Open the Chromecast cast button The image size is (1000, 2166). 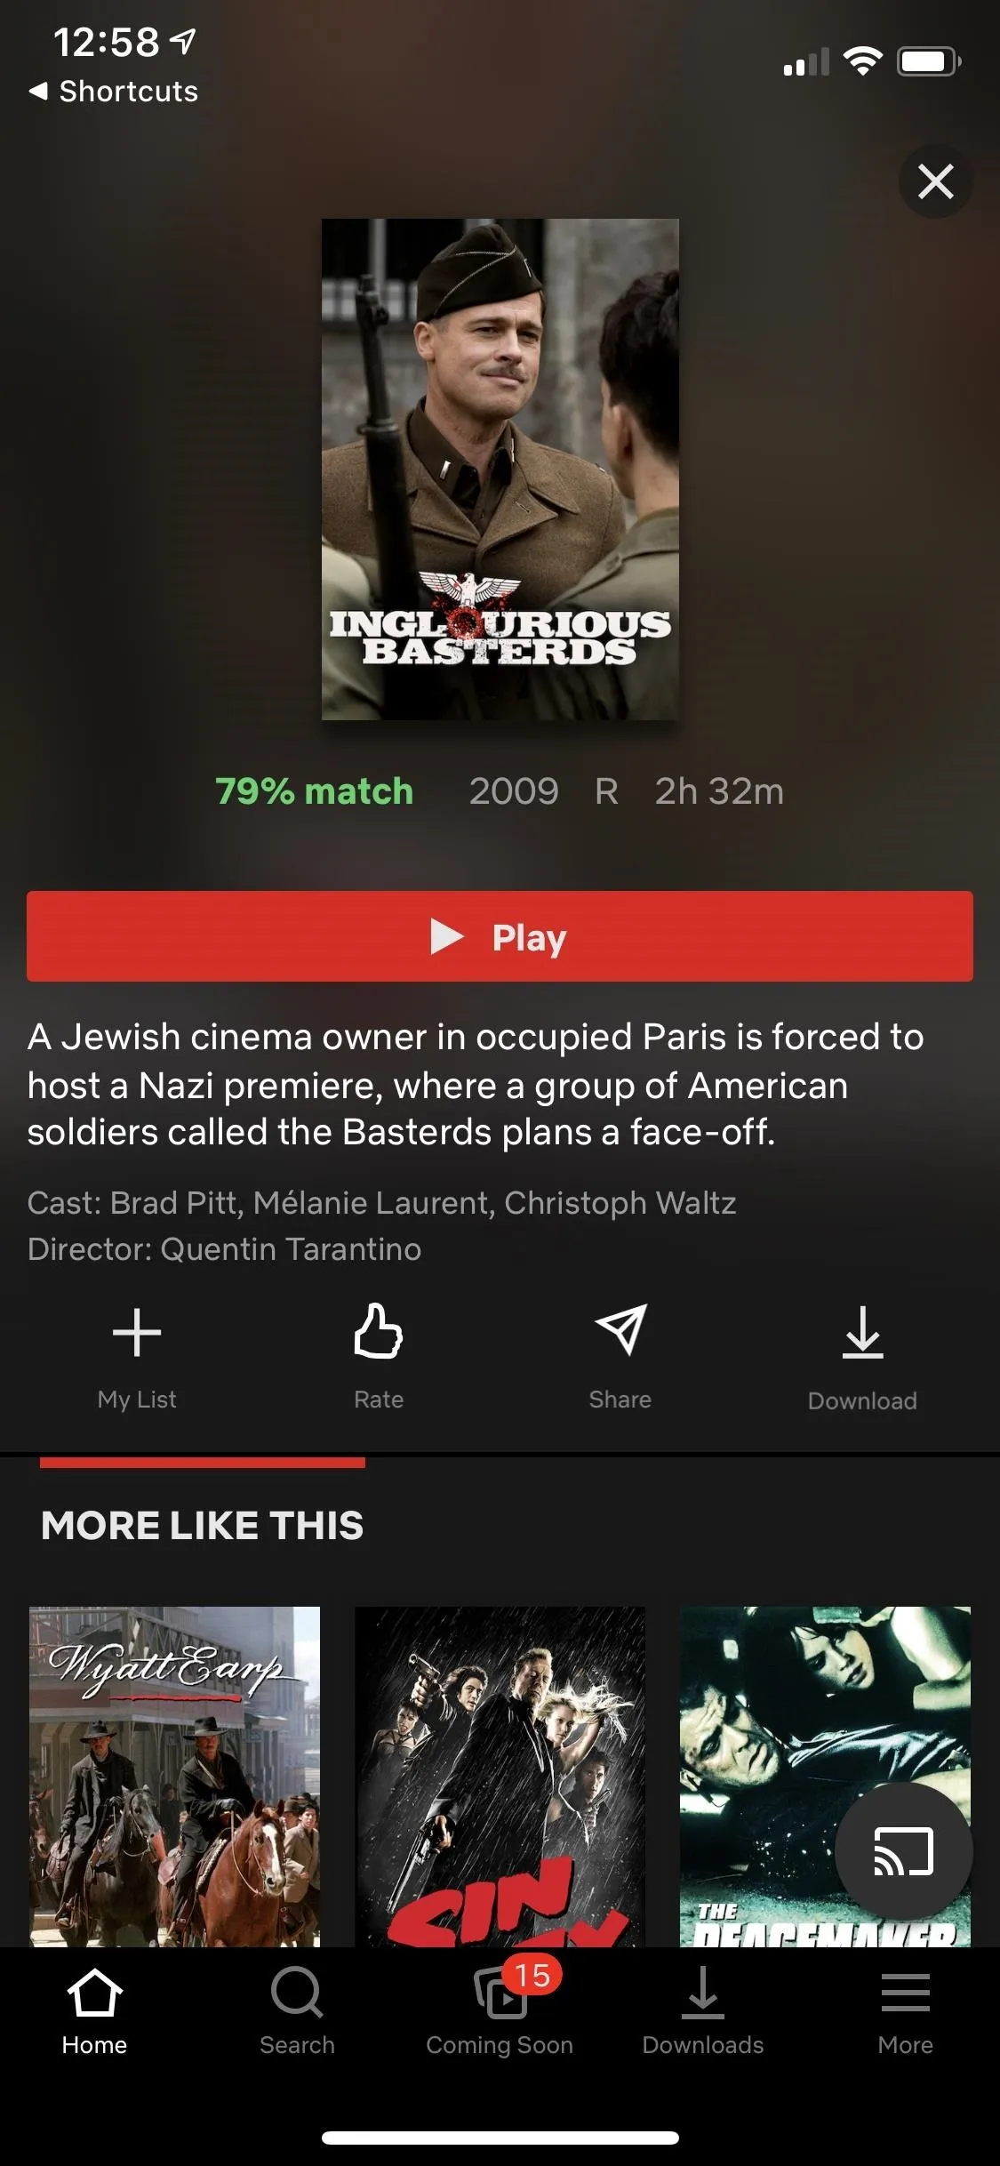click(x=904, y=1851)
